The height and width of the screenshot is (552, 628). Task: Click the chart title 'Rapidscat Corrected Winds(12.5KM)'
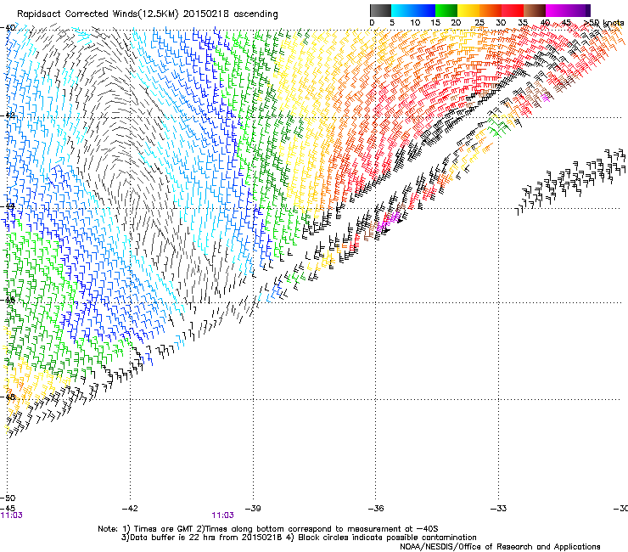click(98, 14)
